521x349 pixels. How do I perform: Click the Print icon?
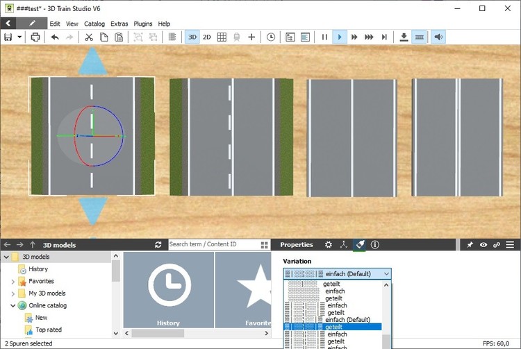click(x=35, y=37)
